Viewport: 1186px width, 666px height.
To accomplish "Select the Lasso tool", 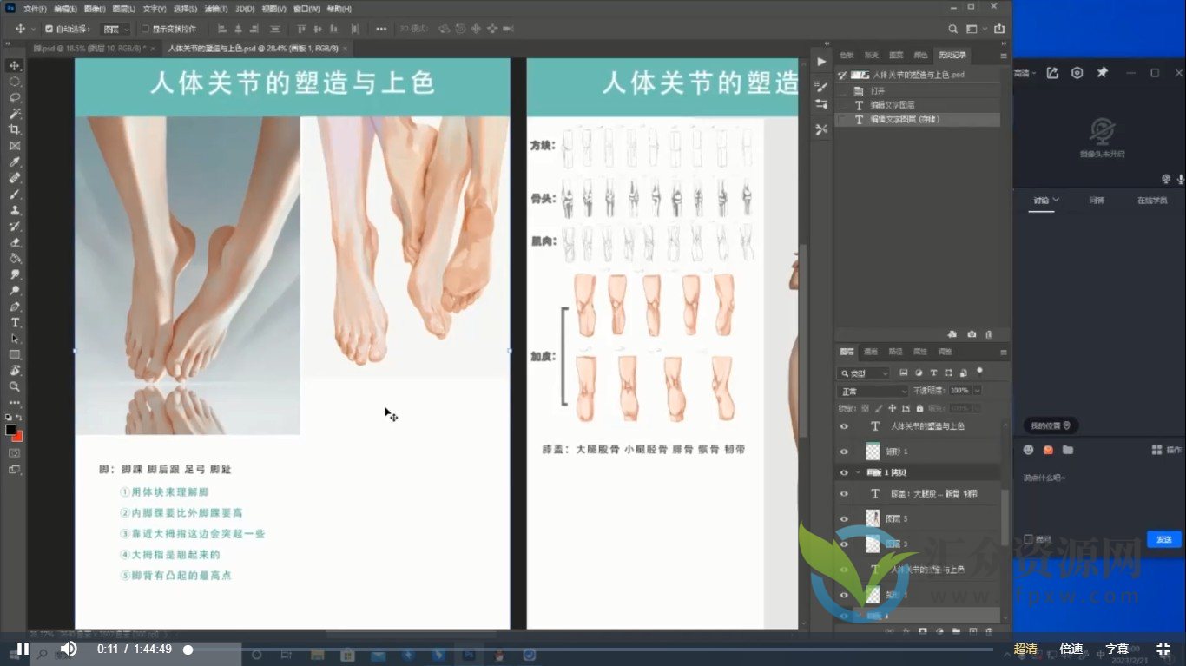I will click(13, 98).
